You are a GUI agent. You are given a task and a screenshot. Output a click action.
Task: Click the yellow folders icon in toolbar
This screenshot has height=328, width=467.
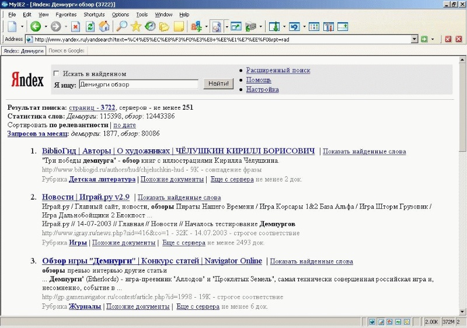[164, 27]
